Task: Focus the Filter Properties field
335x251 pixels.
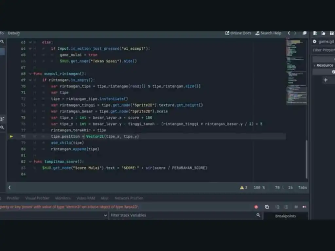Action: click(x=324, y=50)
